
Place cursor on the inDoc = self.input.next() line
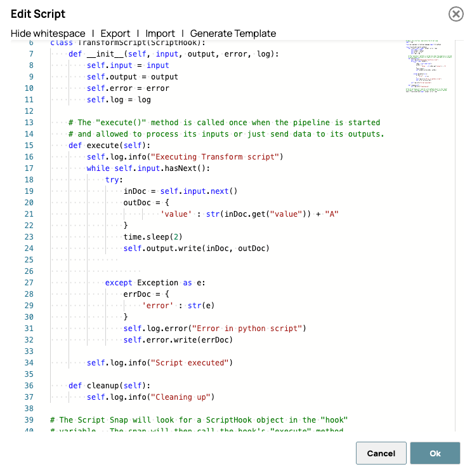tap(180, 191)
